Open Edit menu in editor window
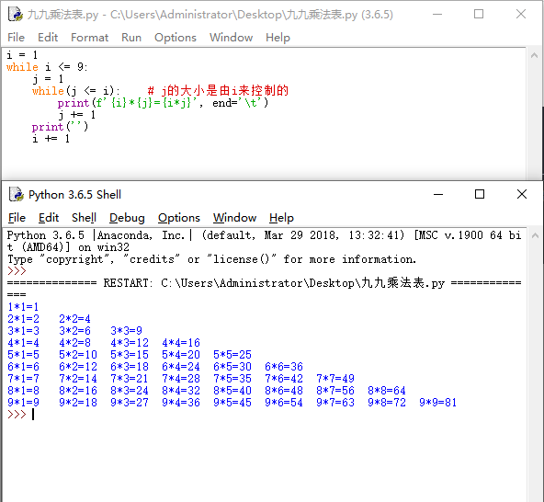 [48, 37]
